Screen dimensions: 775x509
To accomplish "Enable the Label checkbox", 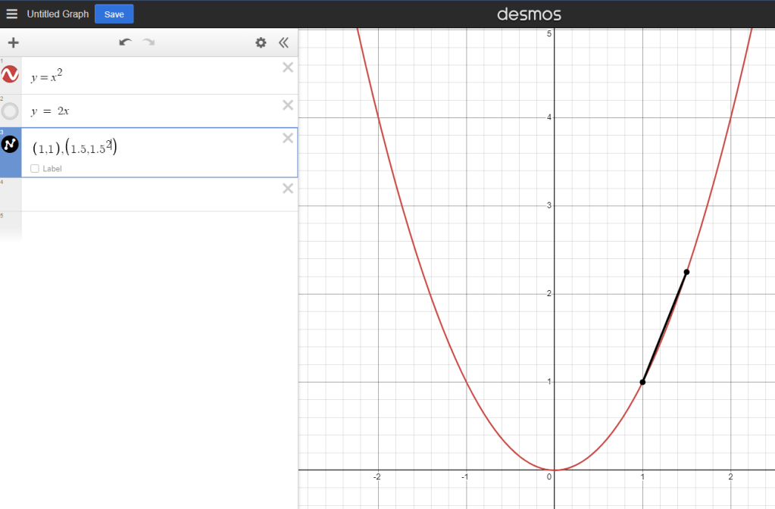I will [x=35, y=169].
